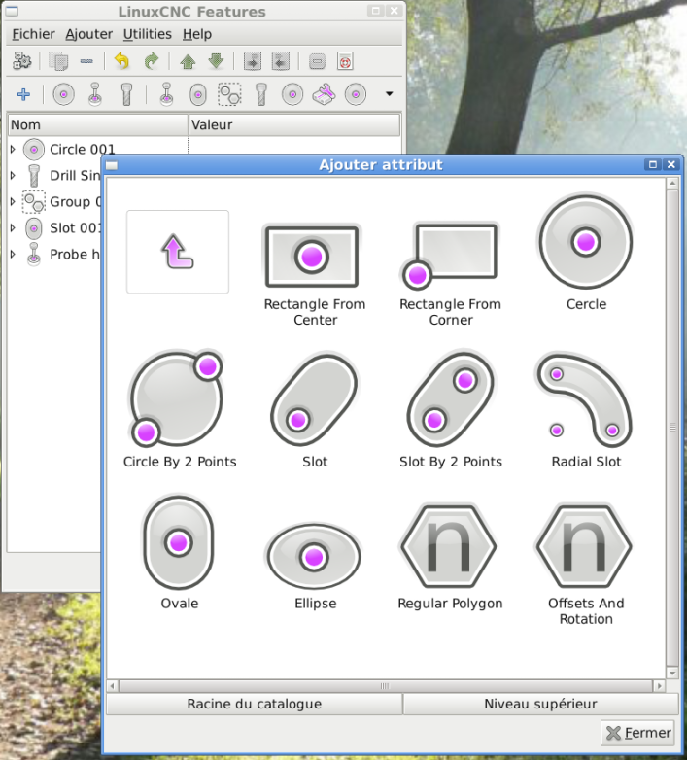Click the Niveau supérieur button
This screenshot has width=687, height=760.
tap(540, 704)
